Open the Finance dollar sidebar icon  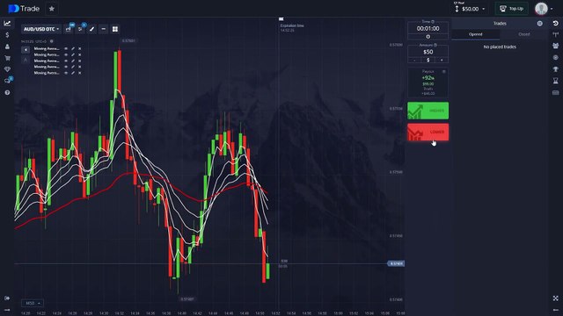[x=7, y=35]
